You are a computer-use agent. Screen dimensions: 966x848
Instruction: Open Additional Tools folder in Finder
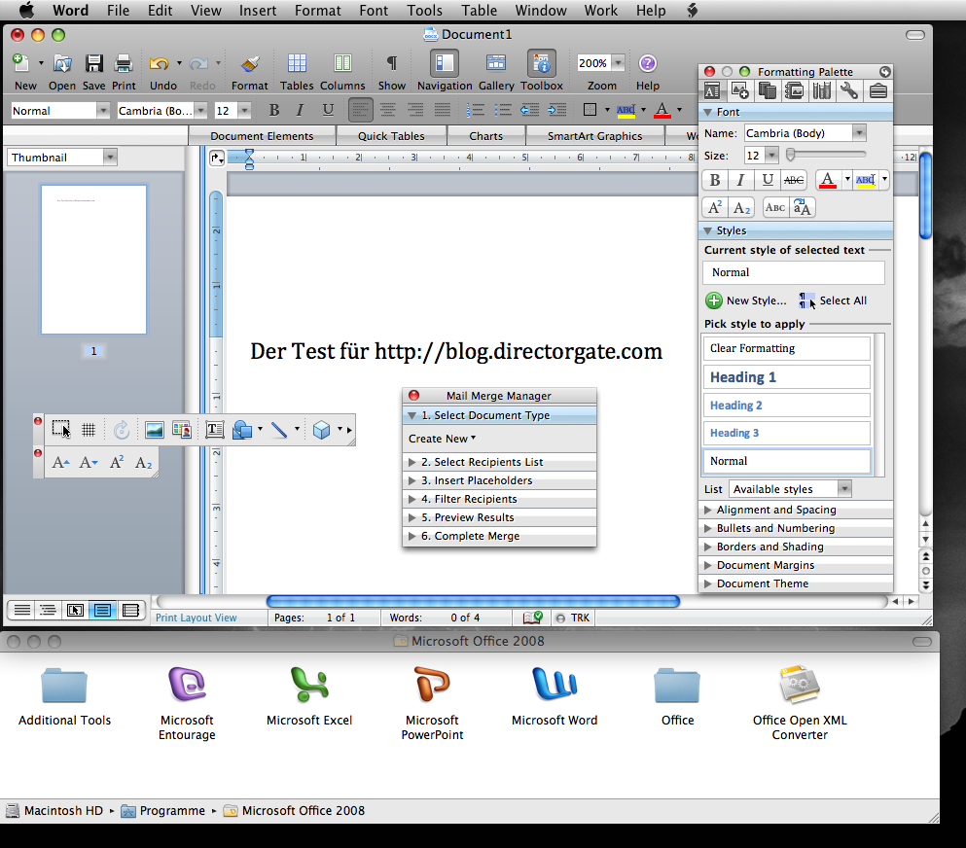(64, 685)
